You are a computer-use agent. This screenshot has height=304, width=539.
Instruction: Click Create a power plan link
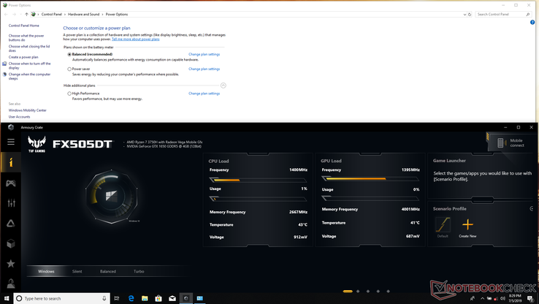[23, 57]
